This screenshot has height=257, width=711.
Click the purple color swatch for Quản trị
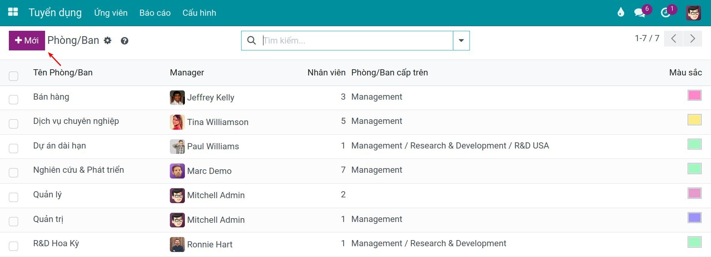click(x=694, y=218)
